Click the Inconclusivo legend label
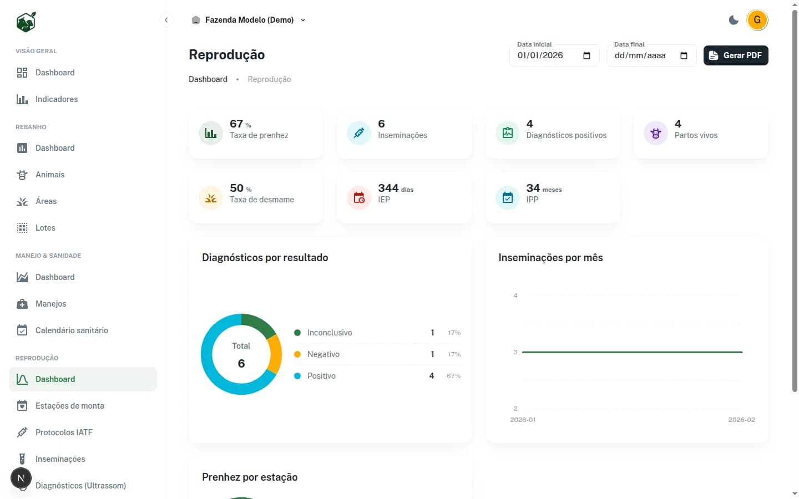The width and height of the screenshot is (799, 499). pyautogui.click(x=330, y=333)
